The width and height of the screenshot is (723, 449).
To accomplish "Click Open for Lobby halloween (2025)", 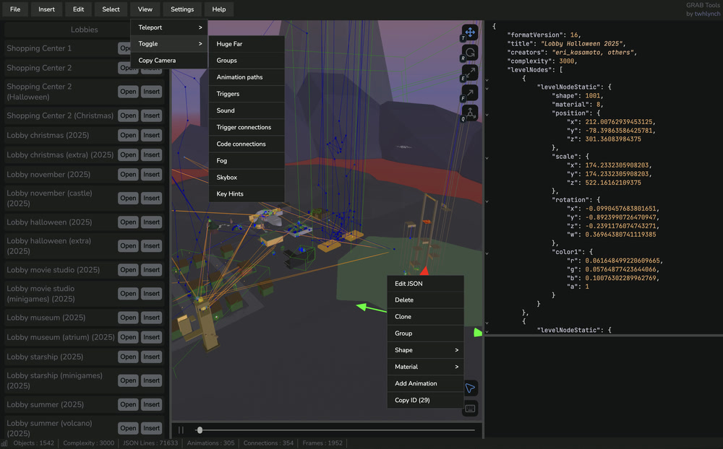I will 127,222.
